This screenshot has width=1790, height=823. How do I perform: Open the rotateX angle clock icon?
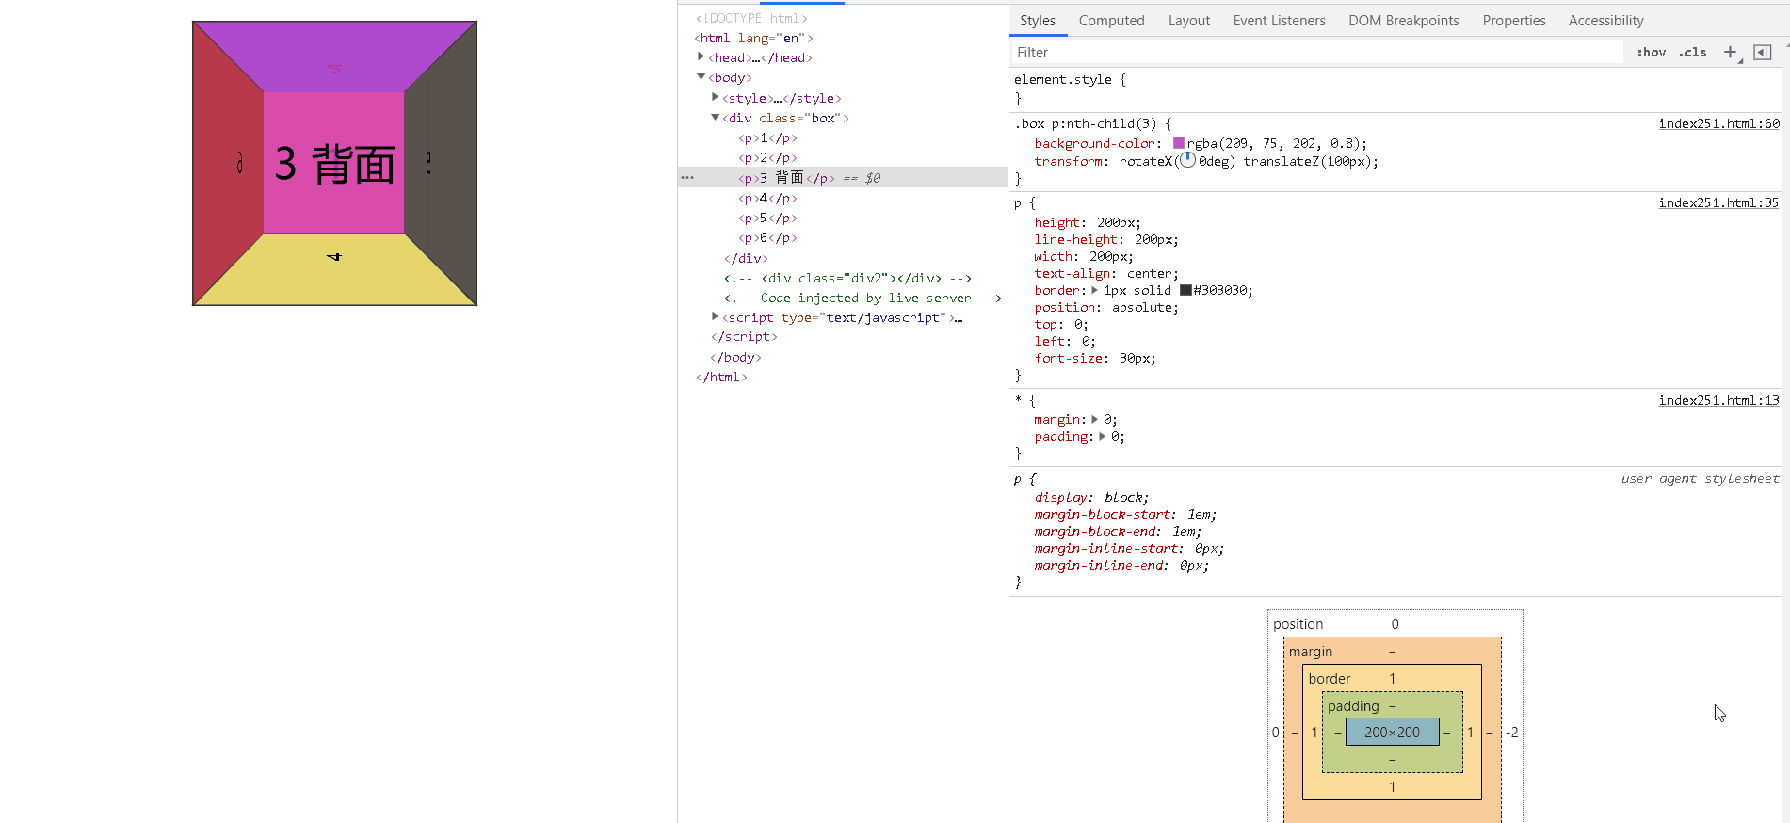point(1187,161)
